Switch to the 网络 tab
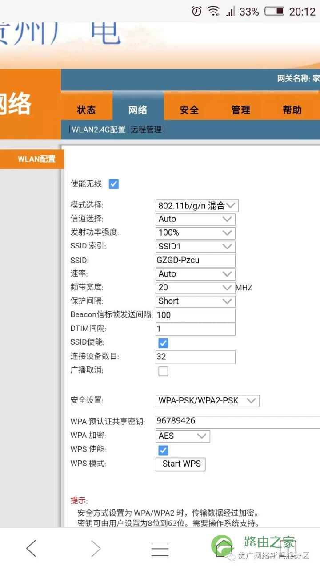Viewport: 320px width, 570px height. 138,106
